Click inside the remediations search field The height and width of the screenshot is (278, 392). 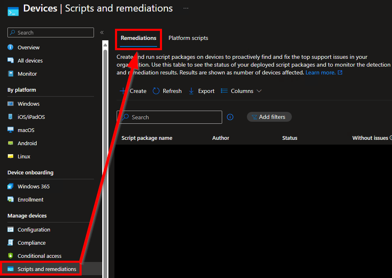pyautogui.click(x=169, y=117)
